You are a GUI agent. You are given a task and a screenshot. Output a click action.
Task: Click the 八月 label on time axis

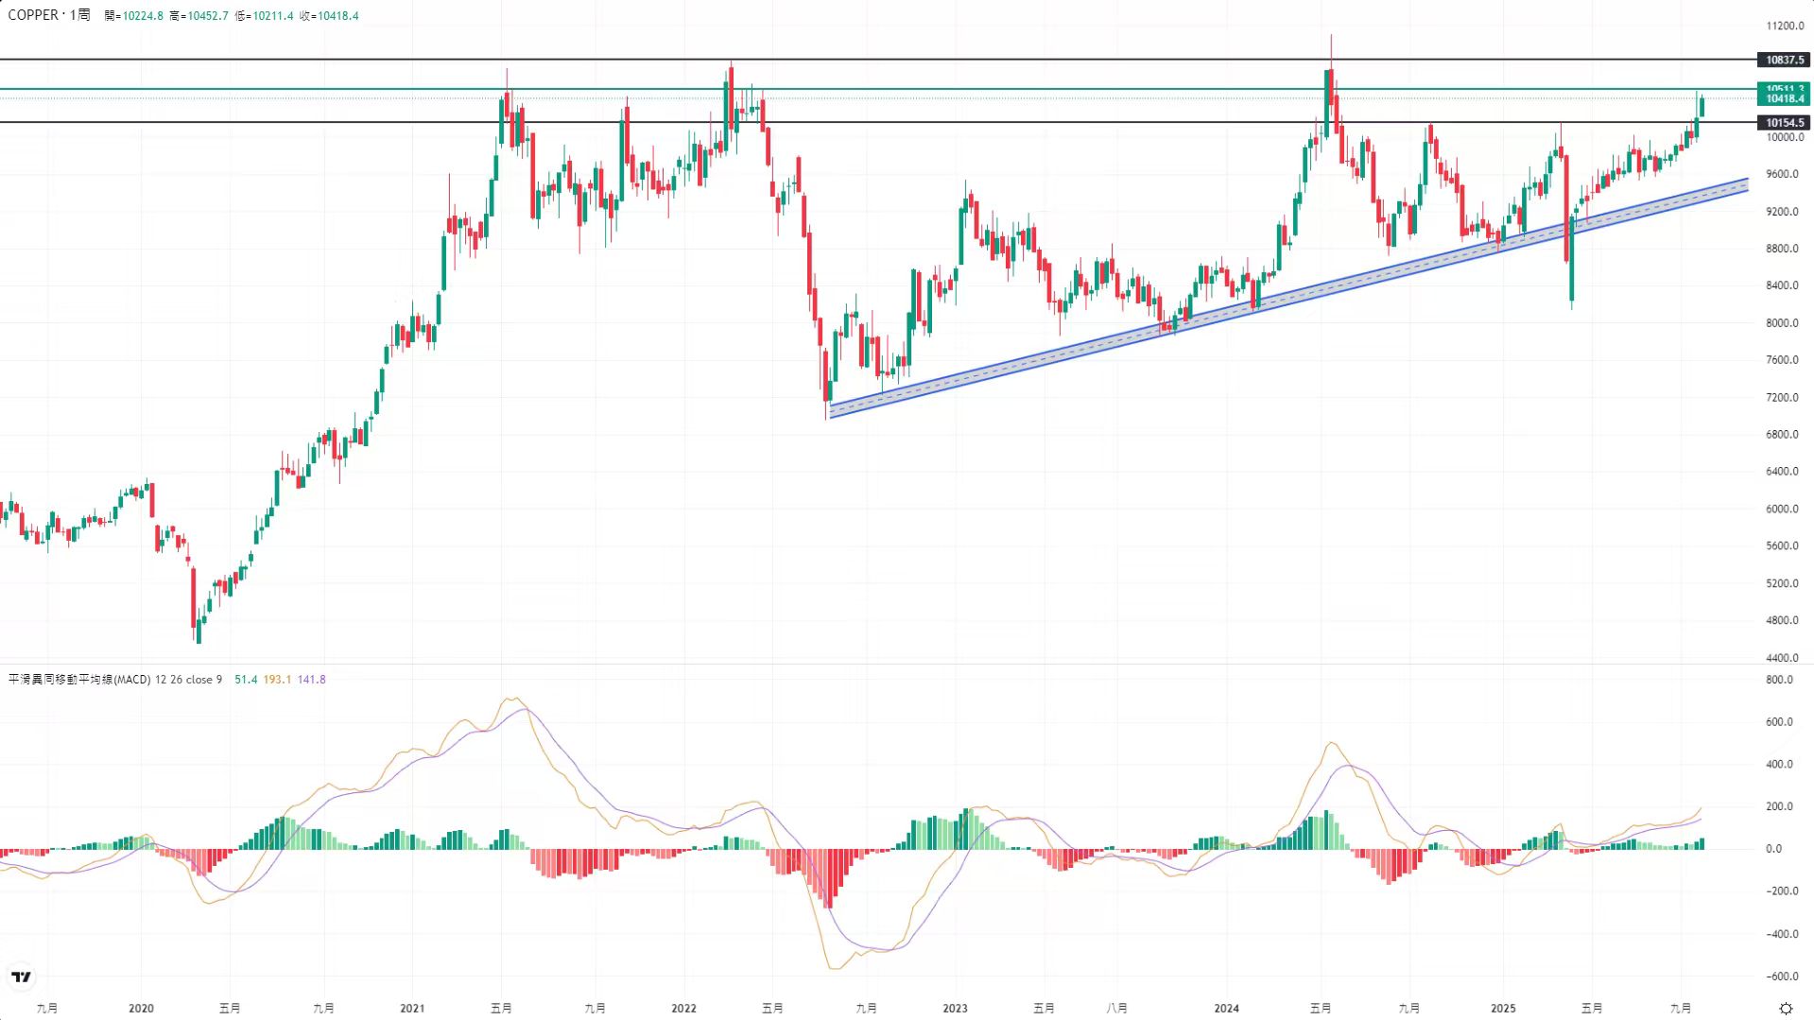pos(1116,1009)
